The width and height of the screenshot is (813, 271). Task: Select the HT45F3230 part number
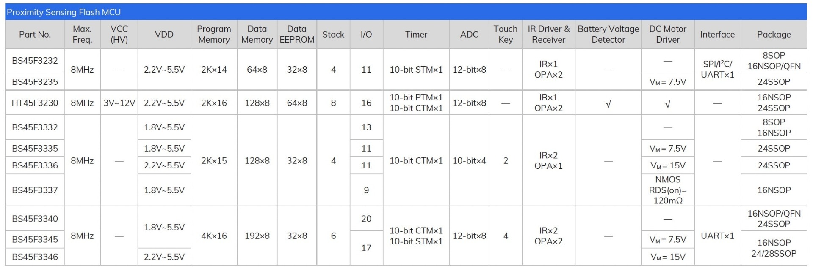35,103
